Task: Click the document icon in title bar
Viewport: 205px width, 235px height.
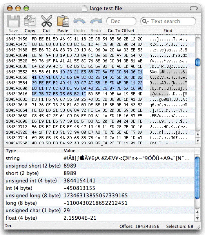Action: (85, 8)
